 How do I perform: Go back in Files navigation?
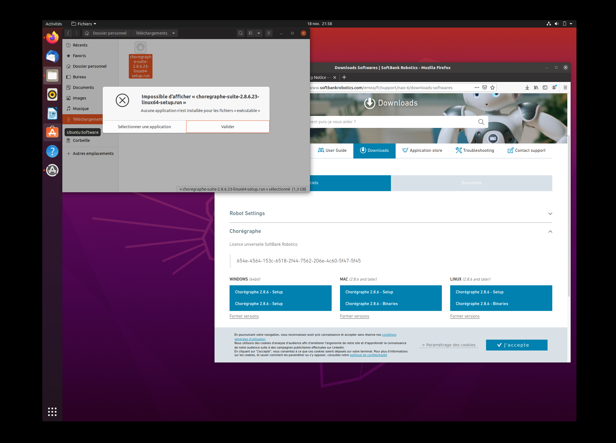coord(68,33)
